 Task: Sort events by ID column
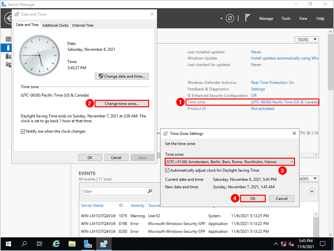[x=121, y=205]
